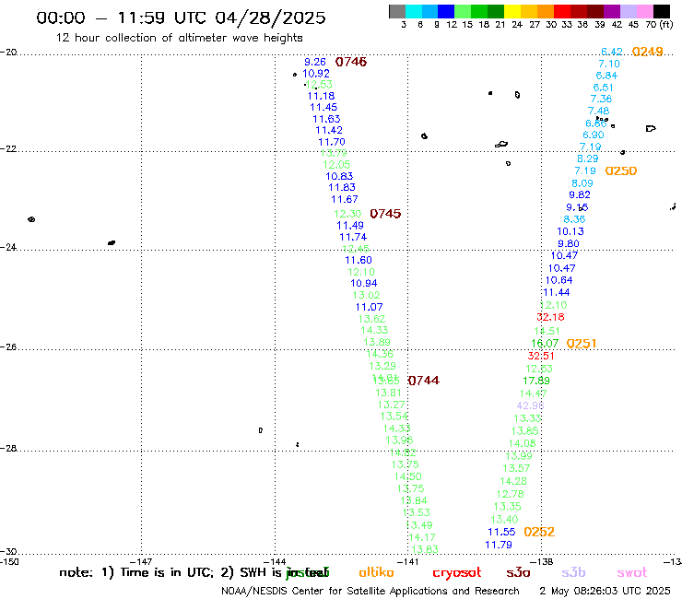
Task: Select the pink swatch in the color scale
Action: pos(644,11)
